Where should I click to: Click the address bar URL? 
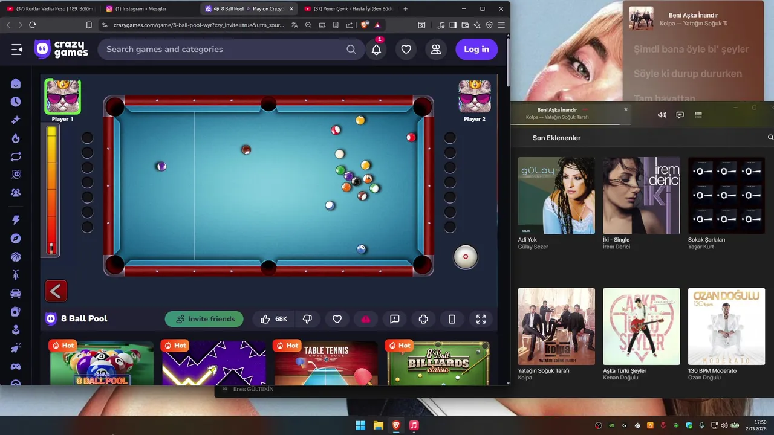click(199, 25)
